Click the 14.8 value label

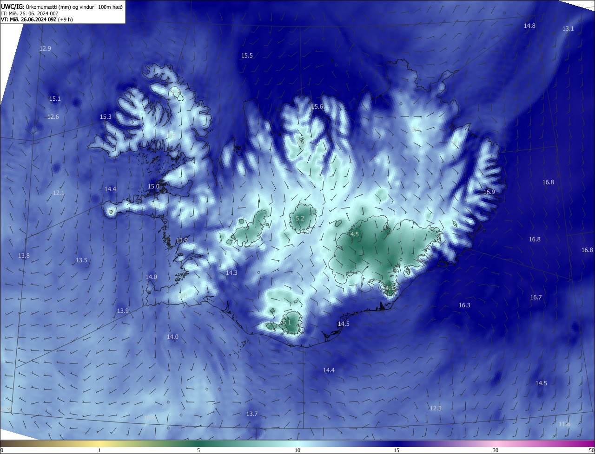pyautogui.click(x=529, y=26)
